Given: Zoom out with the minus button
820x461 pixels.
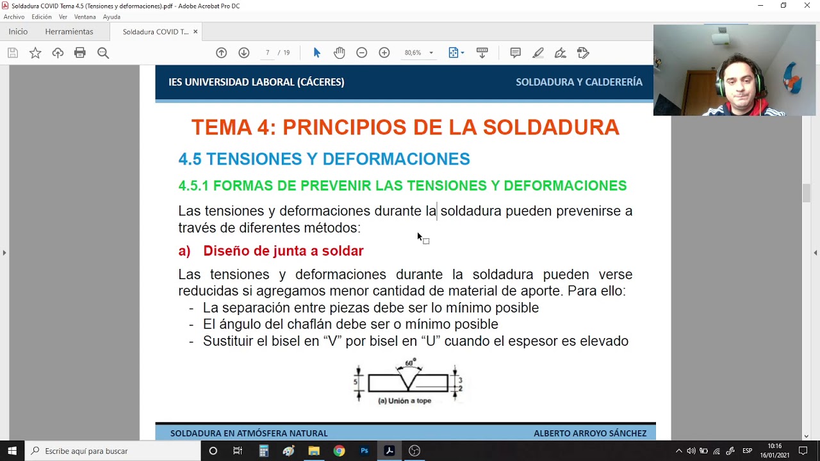Looking at the screenshot, I should click(x=362, y=53).
